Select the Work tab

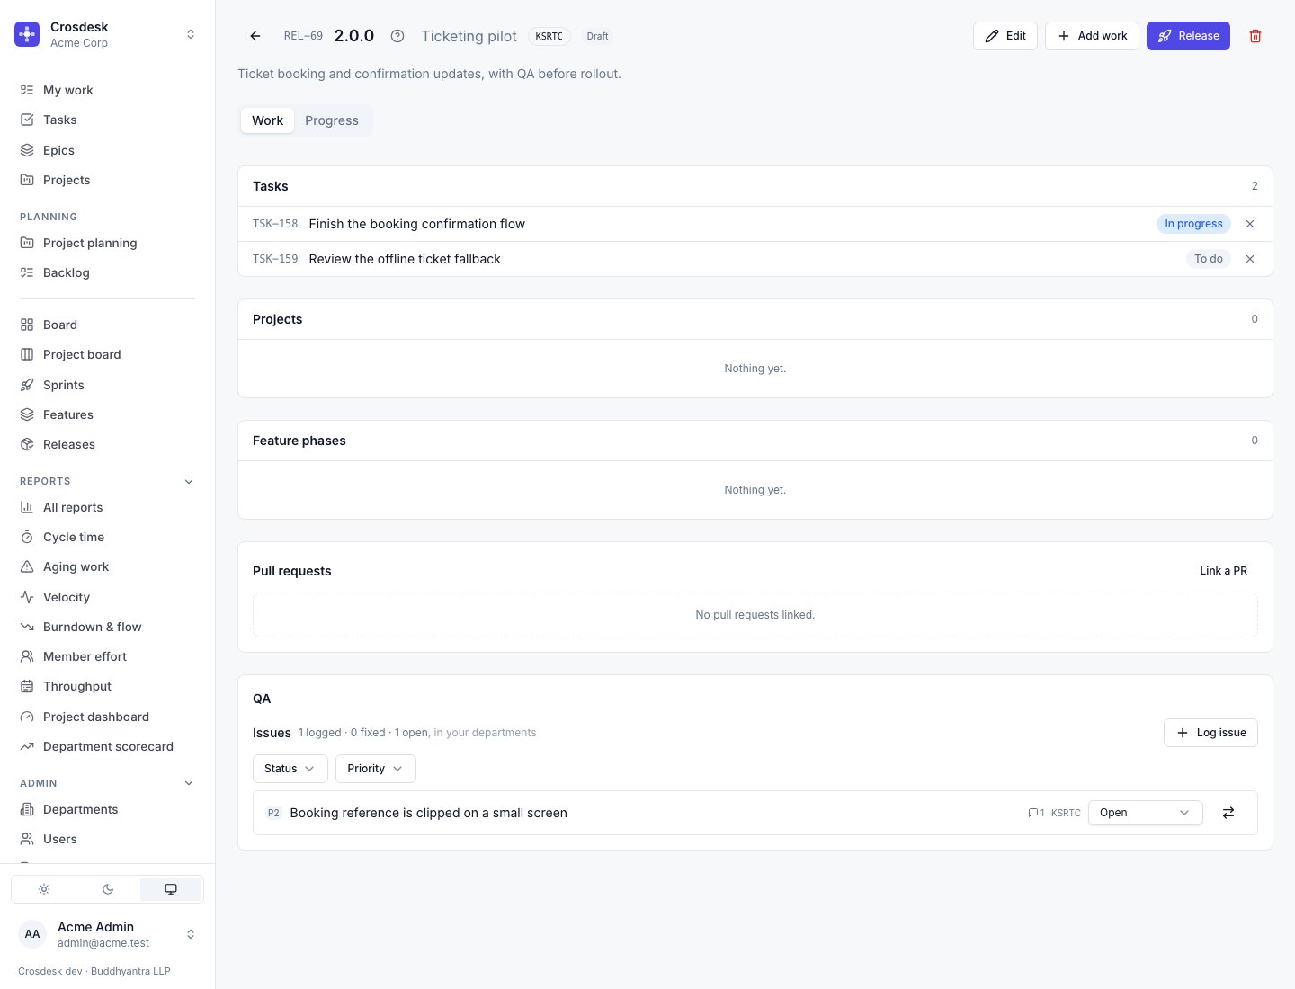267,120
